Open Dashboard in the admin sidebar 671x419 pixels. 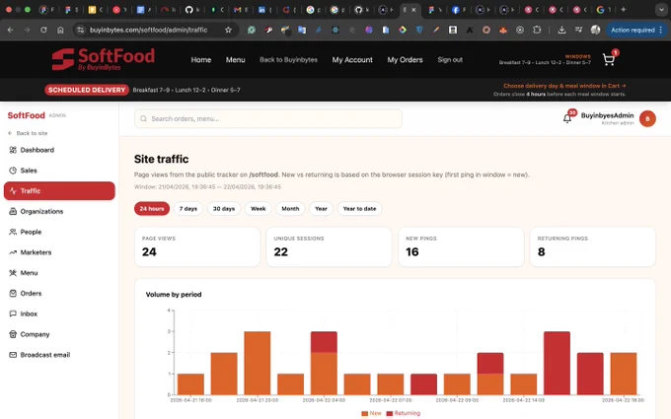[59, 150]
